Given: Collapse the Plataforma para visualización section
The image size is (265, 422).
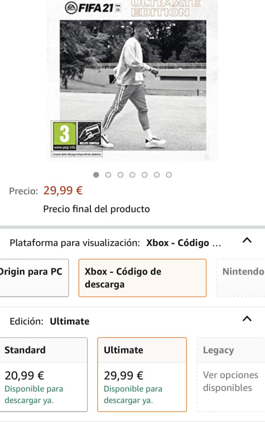Looking at the screenshot, I should [x=247, y=240].
